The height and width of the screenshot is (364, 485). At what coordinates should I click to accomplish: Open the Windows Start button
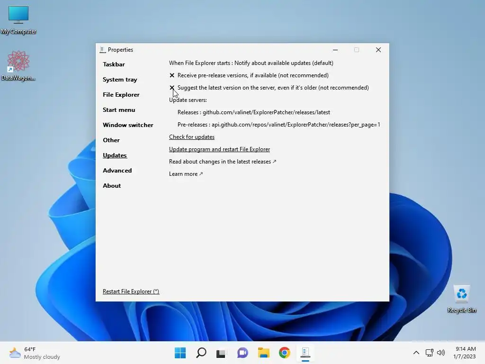click(x=180, y=353)
